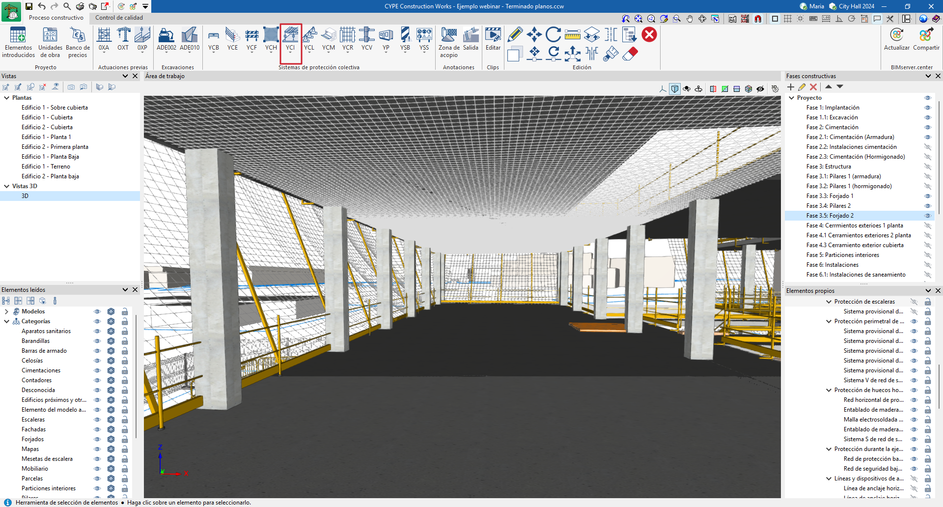Collapse Protección de escaleras group
The height and width of the screenshot is (507, 943).
point(829,302)
